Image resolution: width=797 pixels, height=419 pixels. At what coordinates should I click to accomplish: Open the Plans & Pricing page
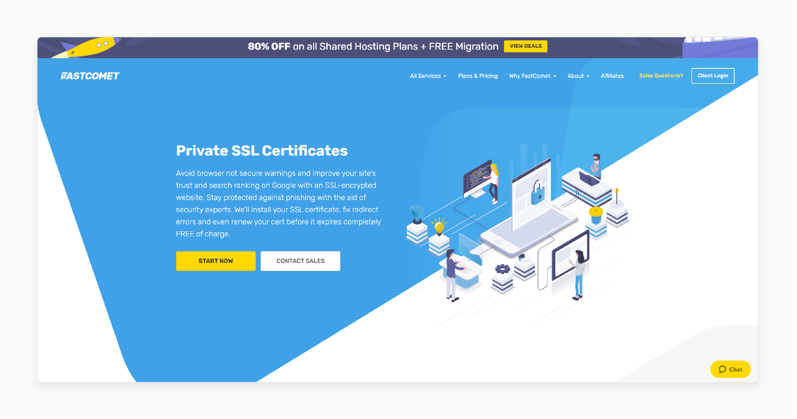[x=478, y=76]
